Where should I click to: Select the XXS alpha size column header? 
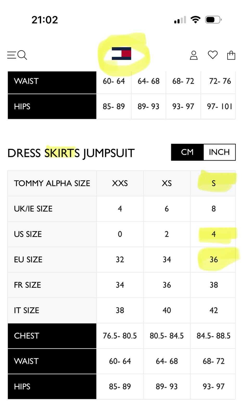120,183
